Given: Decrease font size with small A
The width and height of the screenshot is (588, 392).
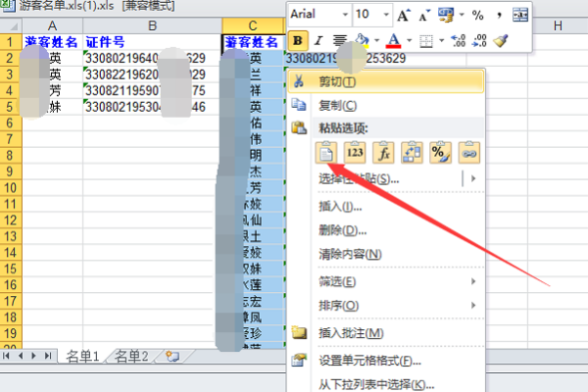Looking at the screenshot, I should pyautogui.click(x=424, y=16).
